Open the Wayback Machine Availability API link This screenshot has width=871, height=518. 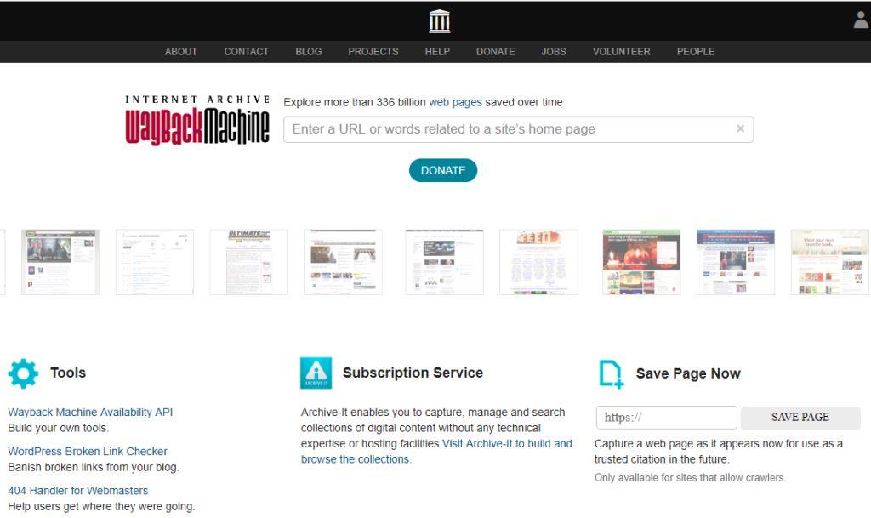[x=90, y=413]
